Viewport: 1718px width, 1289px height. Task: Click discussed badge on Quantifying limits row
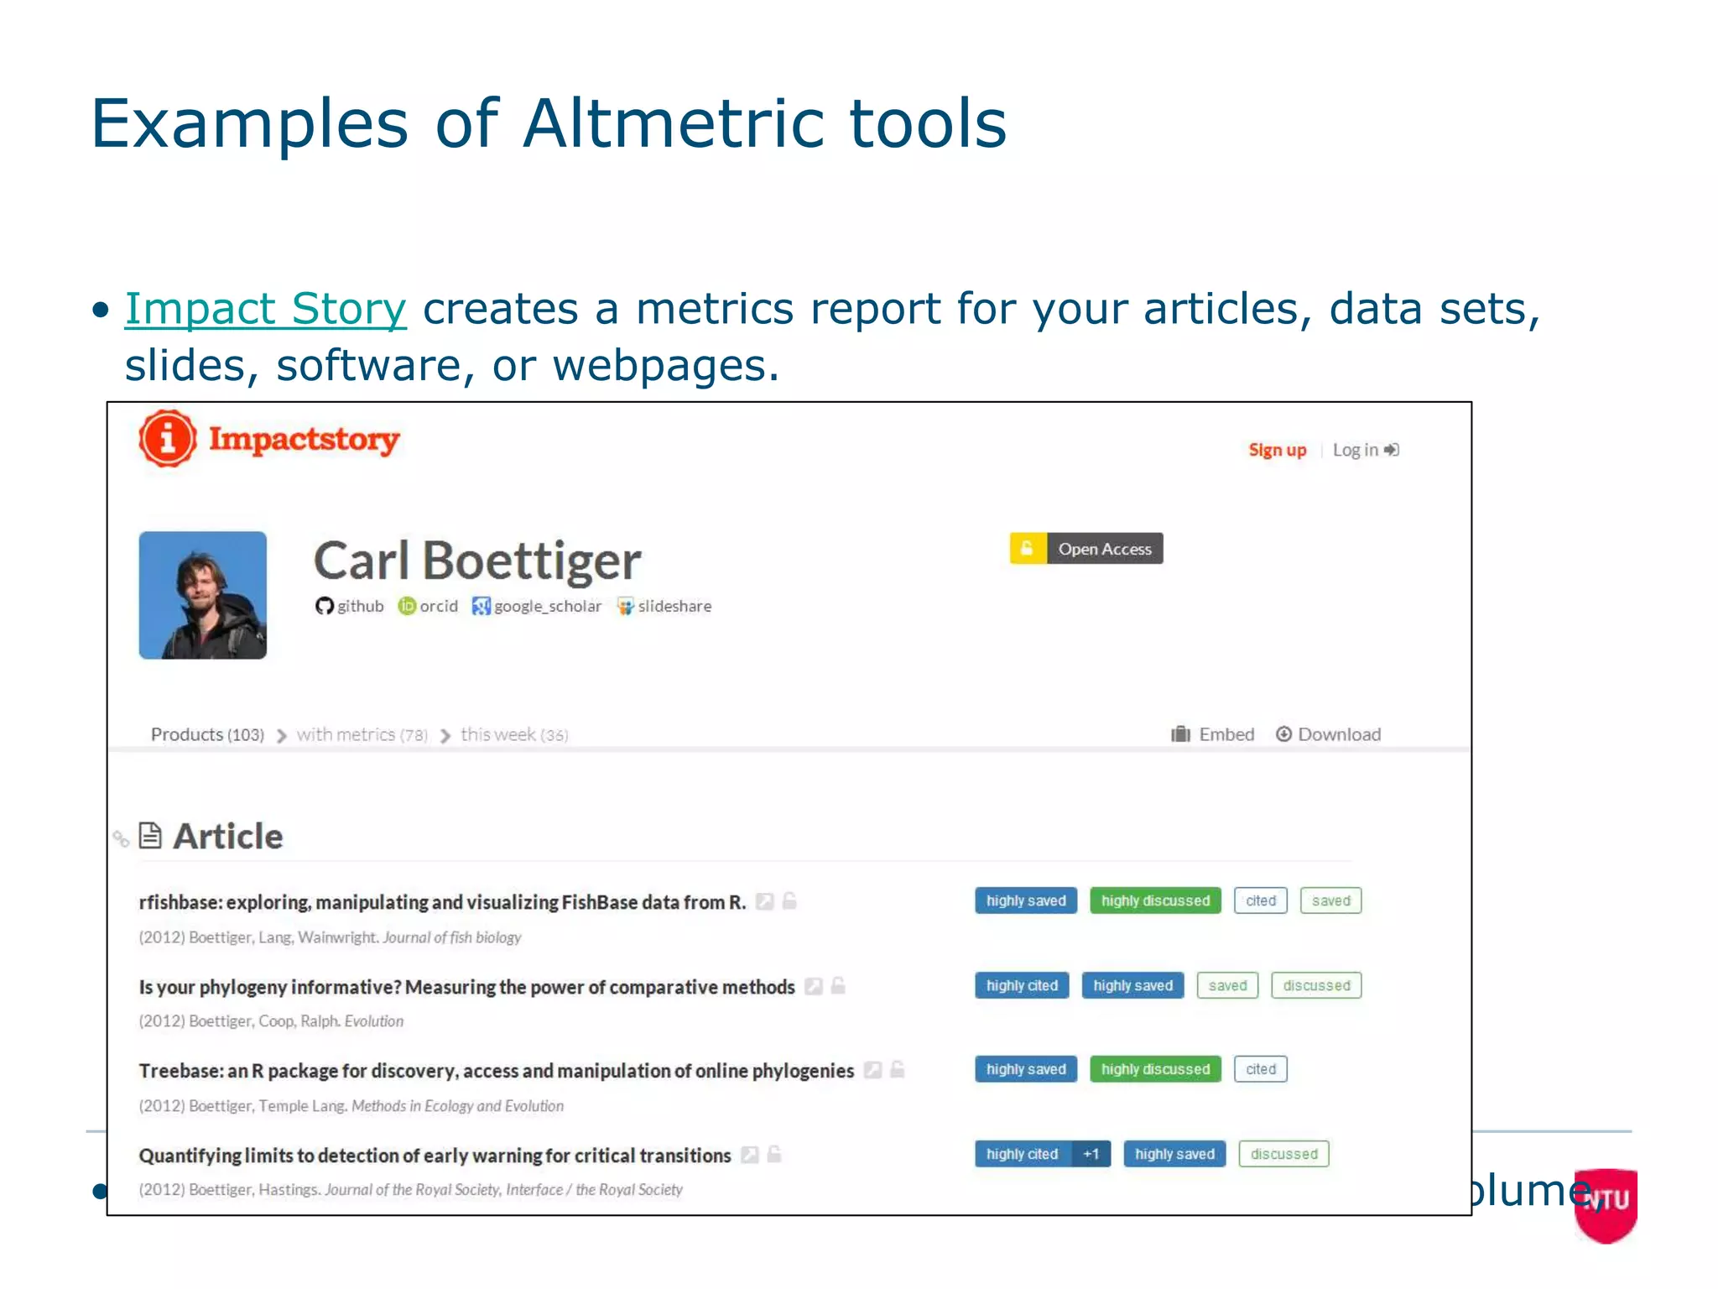[x=1283, y=1154]
